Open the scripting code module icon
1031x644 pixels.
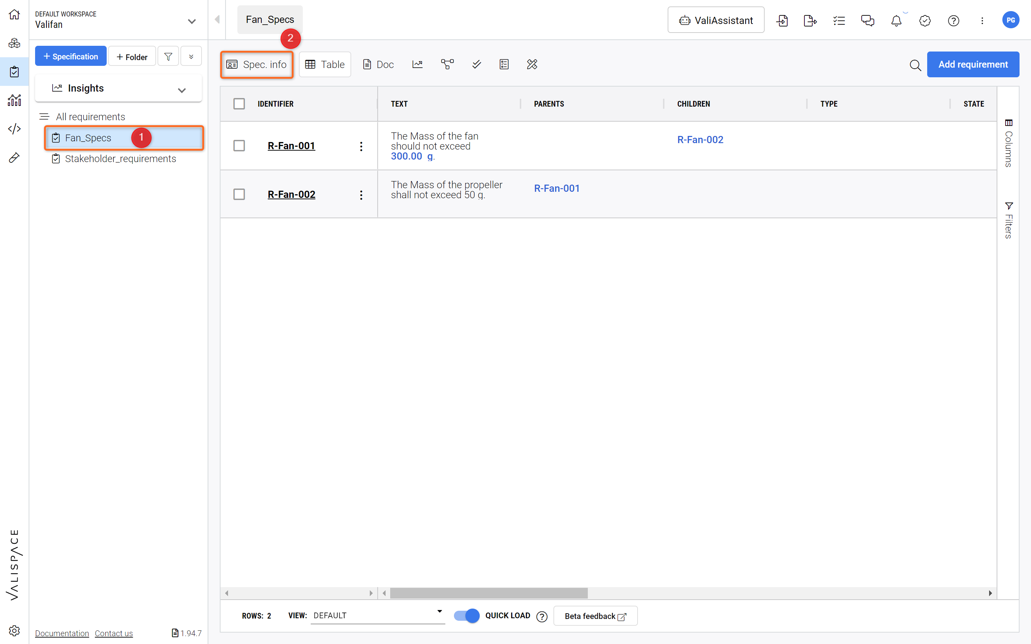[14, 129]
